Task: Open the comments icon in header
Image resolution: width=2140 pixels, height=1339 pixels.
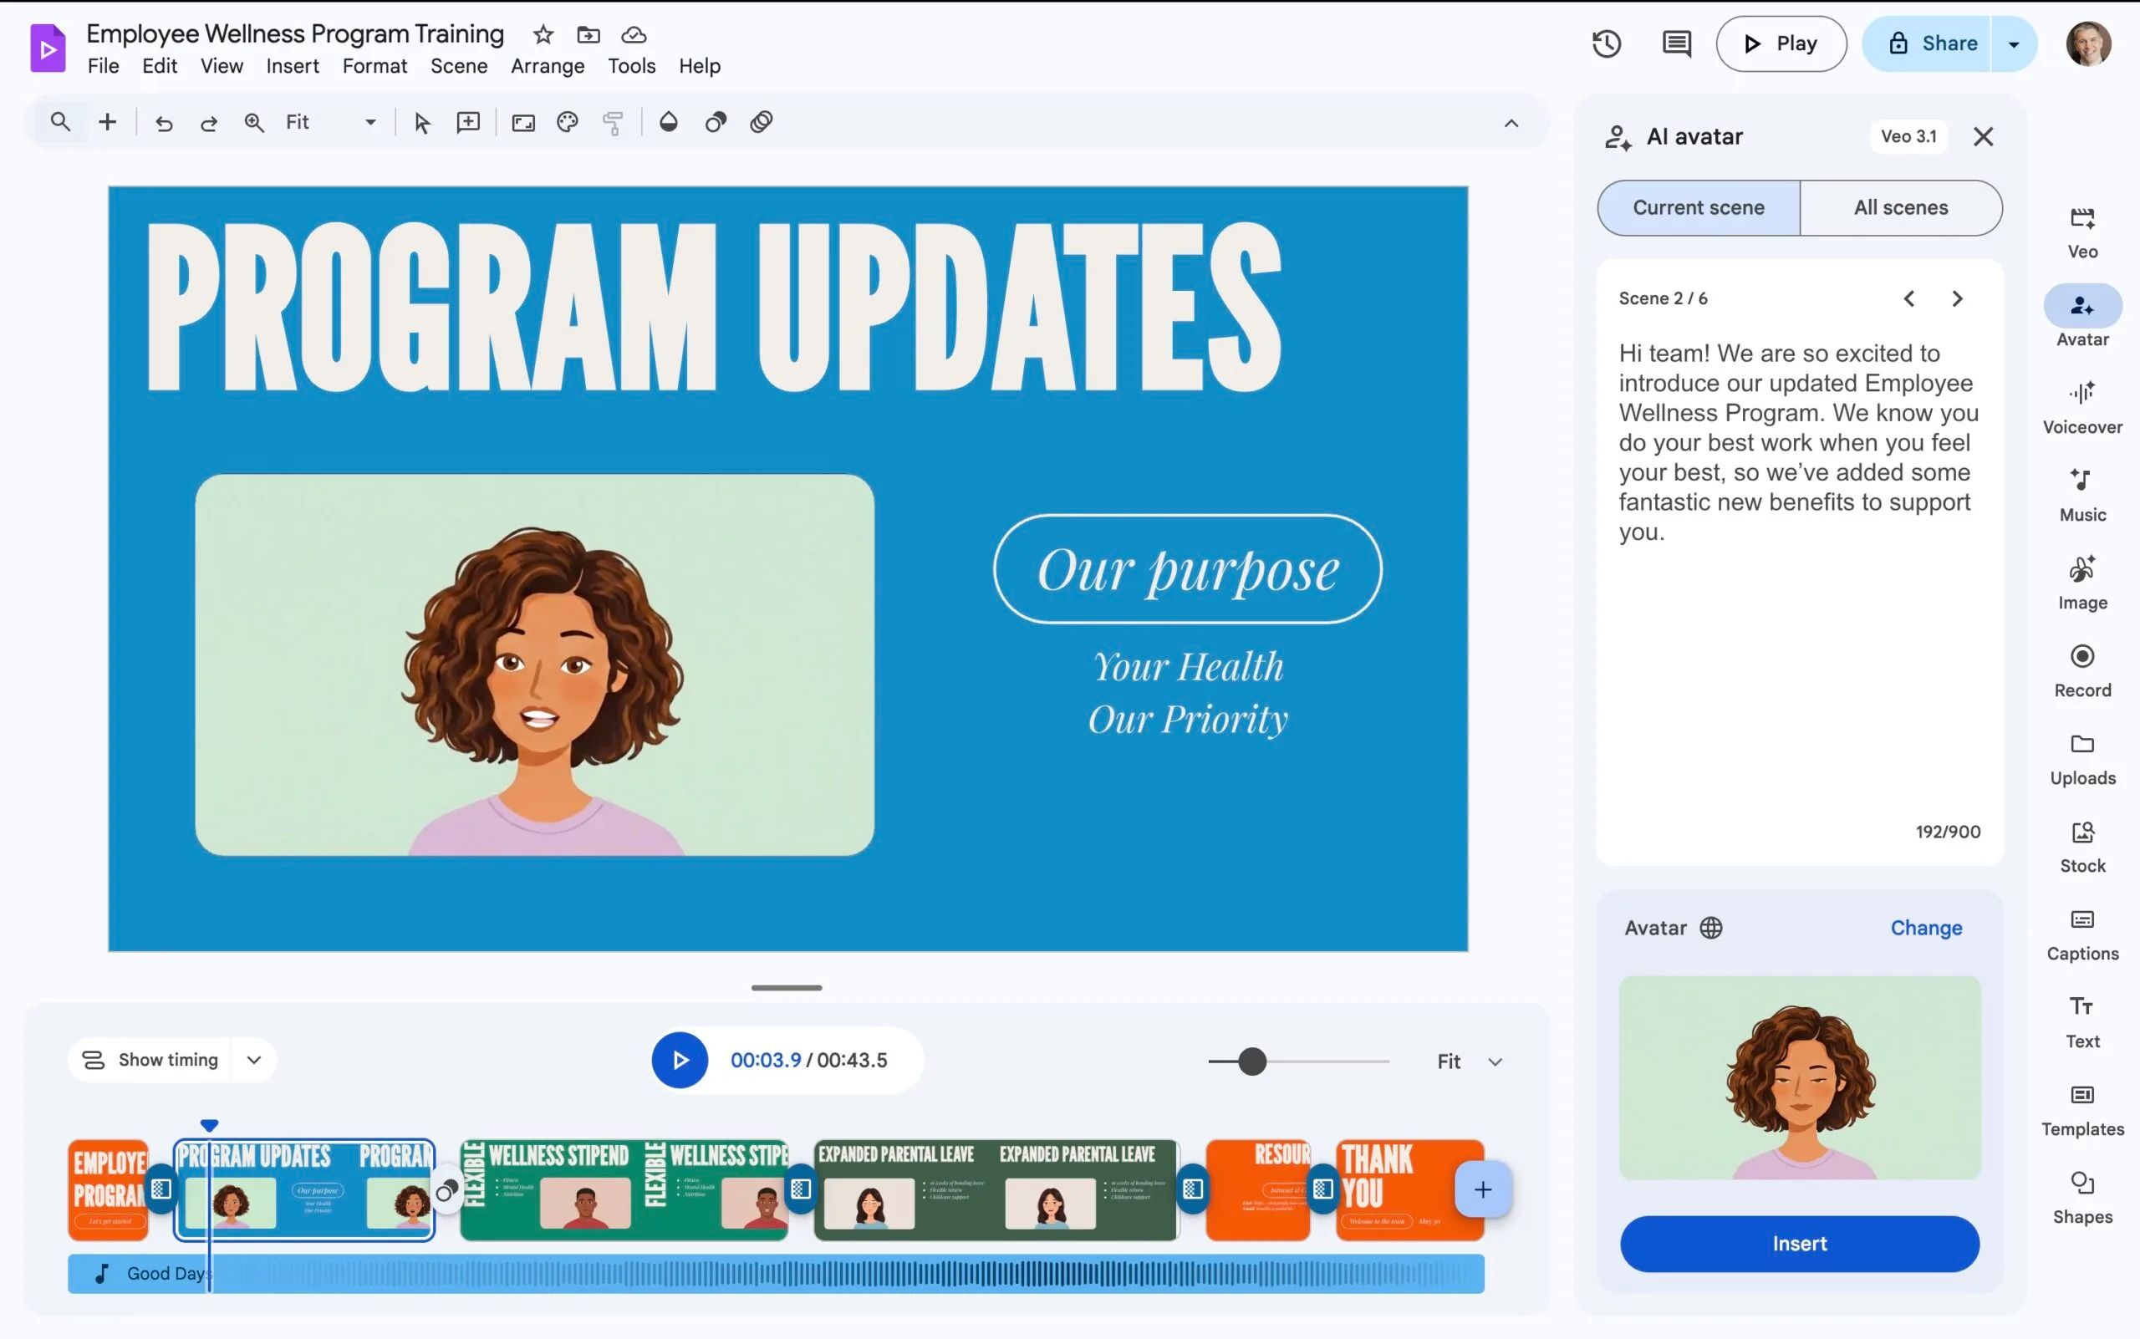Action: (x=1676, y=43)
